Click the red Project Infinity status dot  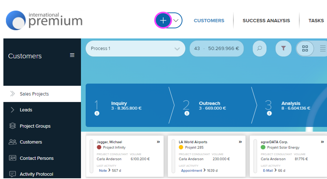(x=99, y=148)
